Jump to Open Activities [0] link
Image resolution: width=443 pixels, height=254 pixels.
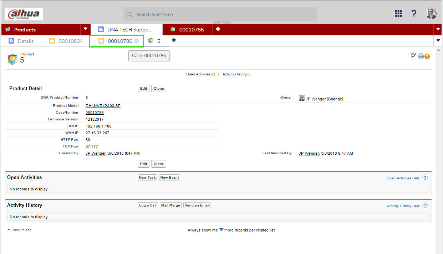pyautogui.click(x=200, y=74)
